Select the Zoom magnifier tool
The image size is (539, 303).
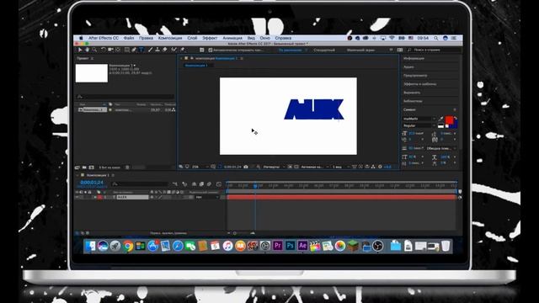click(x=94, y=50)
